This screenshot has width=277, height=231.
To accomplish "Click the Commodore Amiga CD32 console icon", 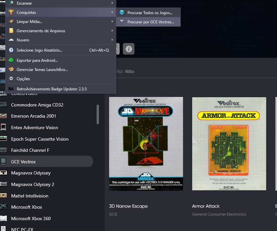I will coord(4,104).
